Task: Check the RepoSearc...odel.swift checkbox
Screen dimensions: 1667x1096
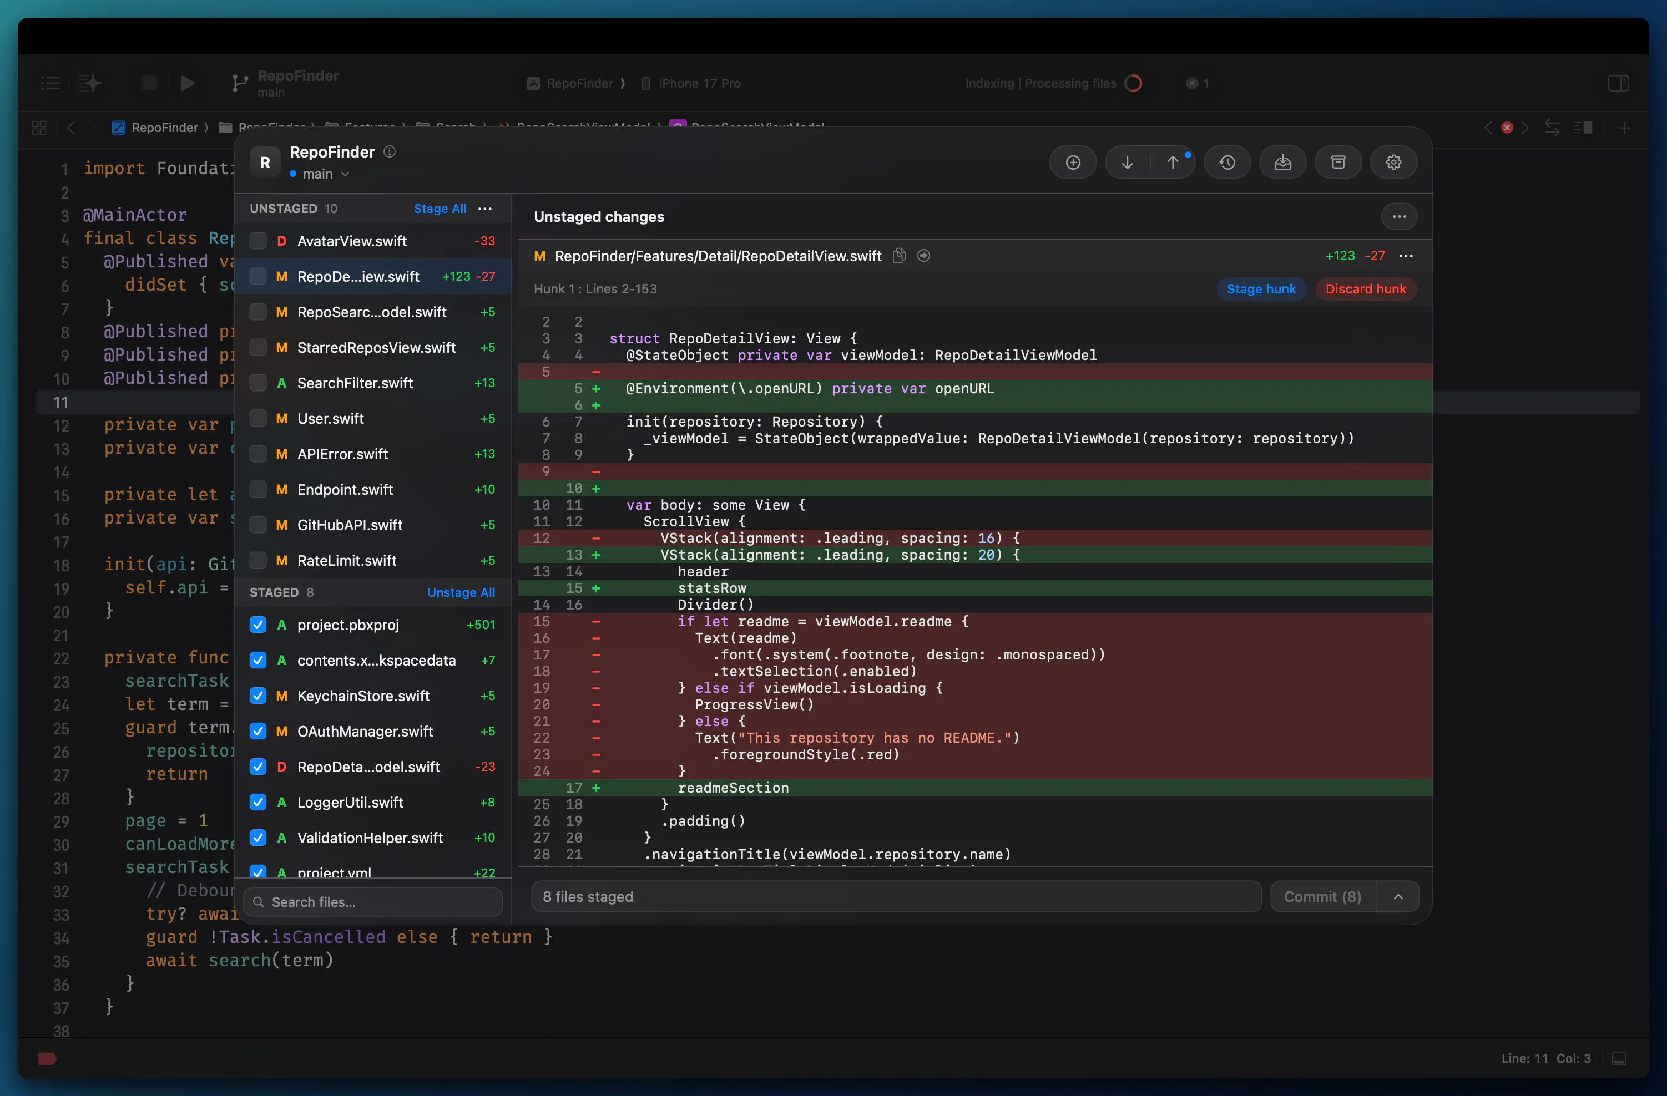Action: tap(257, 312)
